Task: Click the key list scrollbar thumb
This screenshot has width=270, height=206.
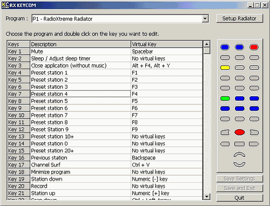Action: (207, 51)
